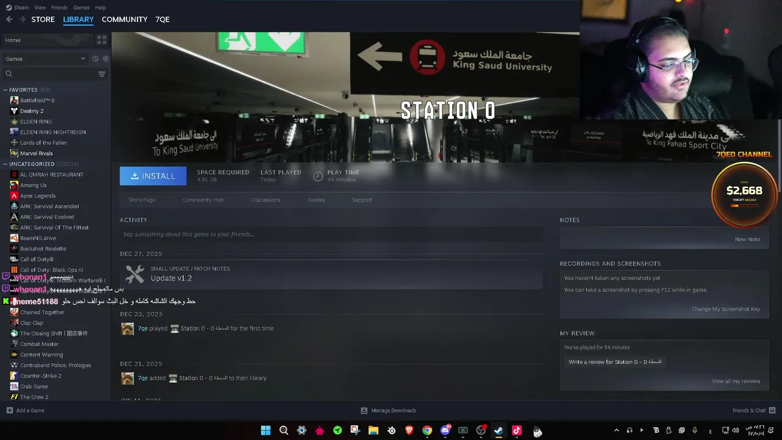Switch to the COMMUNITY tab
This screenshot has width=782, height=440.
coord(125,20)
